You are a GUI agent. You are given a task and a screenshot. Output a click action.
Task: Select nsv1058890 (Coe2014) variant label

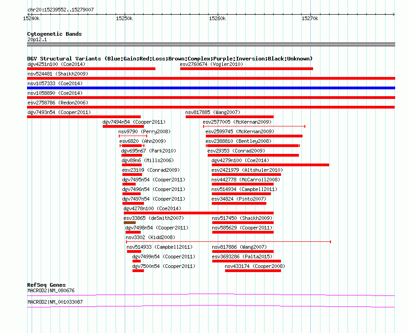(55, 93)
